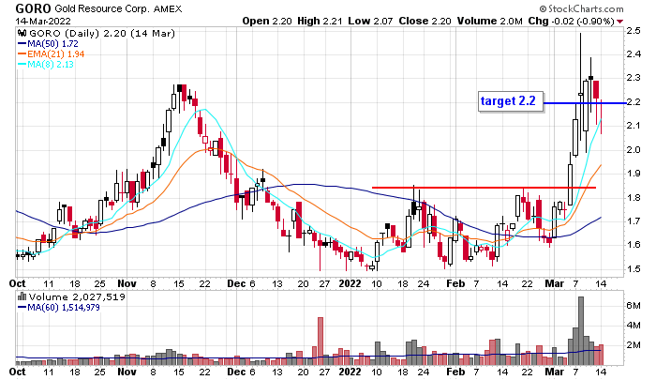This screenshot has height=380, width=656.
Task: Click the Low 2.07 value
Action: coord(370,21)
